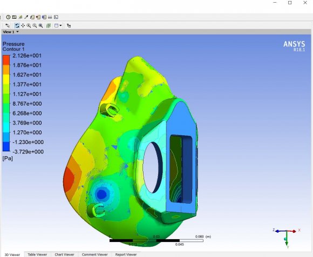Image resolution: width=313 pixels, height=257 pixels.
Task: Click the red legend color band
Action: click(x=6, y=60)
